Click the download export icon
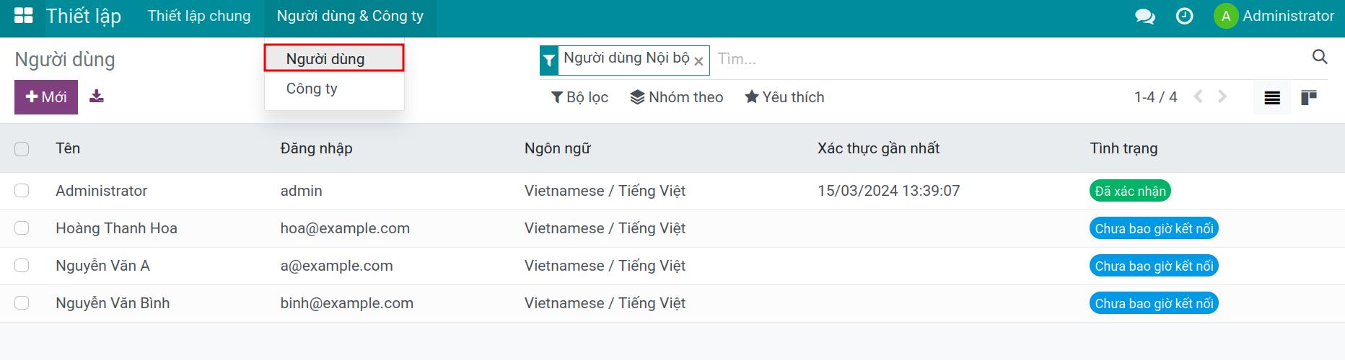This screenshot has width=1345, height=360. tap(97, 96)
